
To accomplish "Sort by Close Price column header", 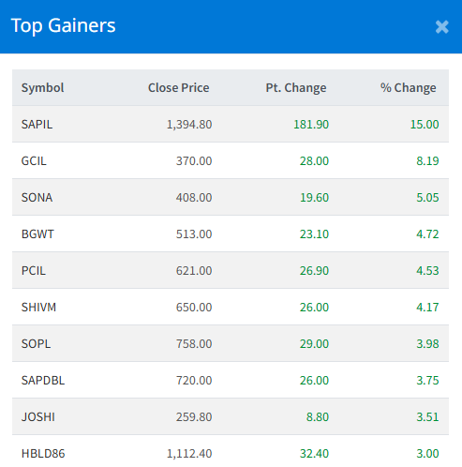I will pyautogui.click(x=179, y=88).
